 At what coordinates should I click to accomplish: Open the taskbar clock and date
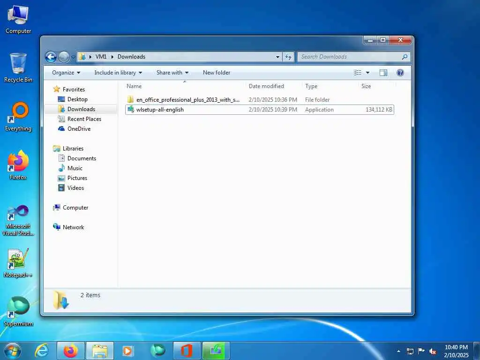point(456,351)
